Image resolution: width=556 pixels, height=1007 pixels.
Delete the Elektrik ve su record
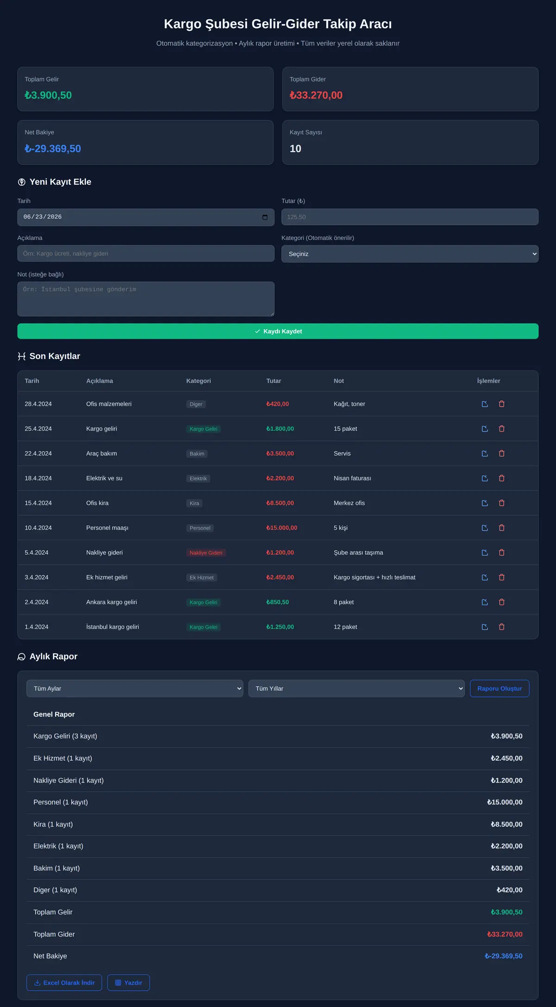[501, 478]
